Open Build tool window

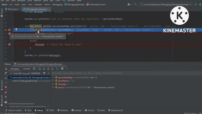pyautogui.click(x=101, y=110)
